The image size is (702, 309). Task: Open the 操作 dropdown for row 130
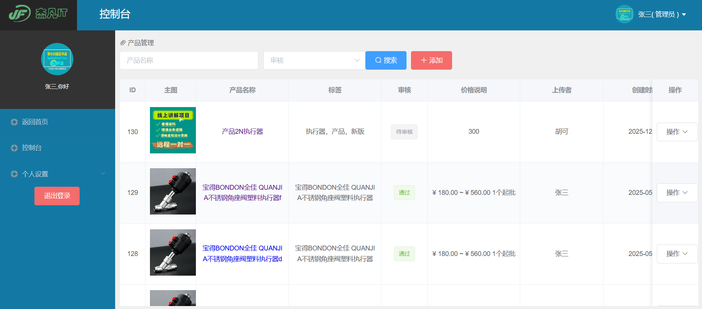pyautogui.click(x=677, y=132)
